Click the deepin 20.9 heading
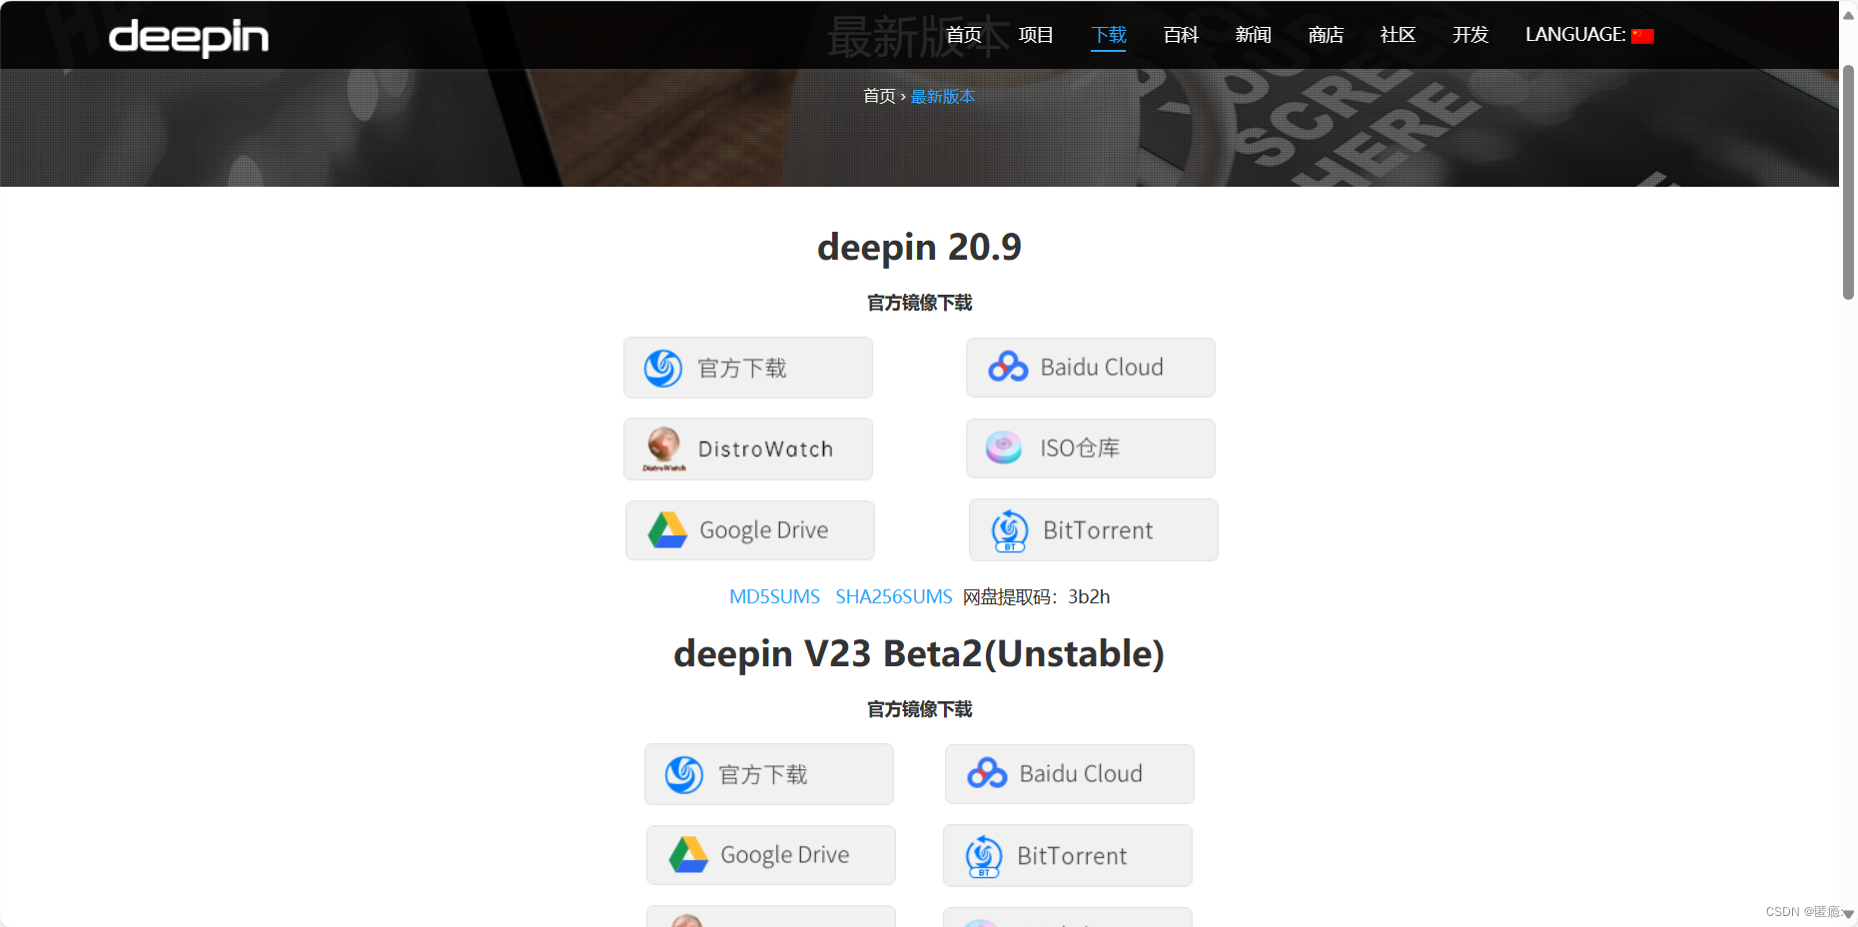 click(919, 247)
